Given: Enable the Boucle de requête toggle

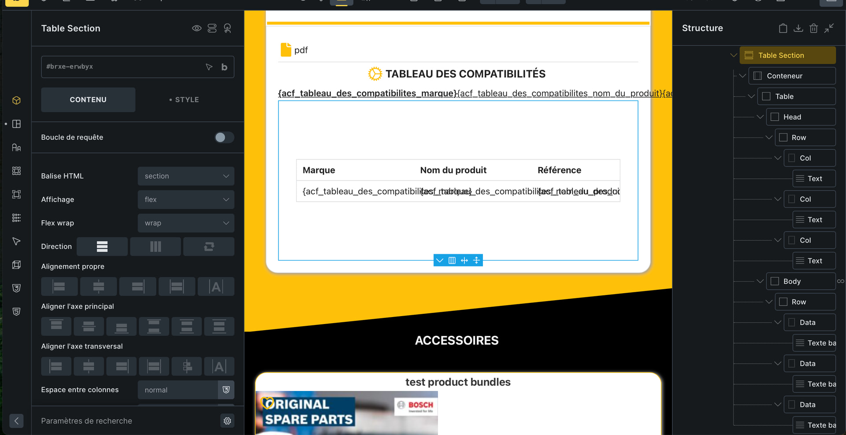Looking at the screenshot, I should [224, 137].
